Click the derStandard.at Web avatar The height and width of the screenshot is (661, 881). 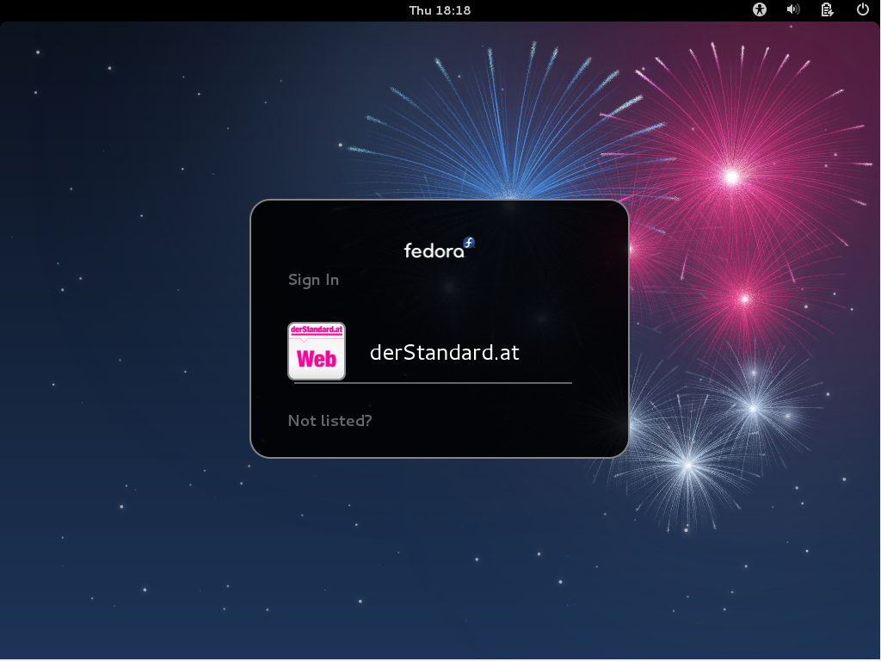point(317,351)
